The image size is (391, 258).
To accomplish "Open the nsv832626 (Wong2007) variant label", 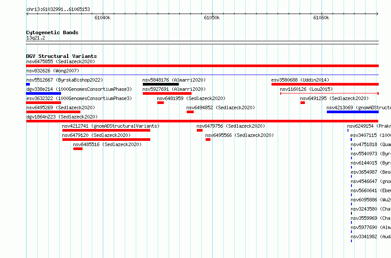I will [53, 71].
